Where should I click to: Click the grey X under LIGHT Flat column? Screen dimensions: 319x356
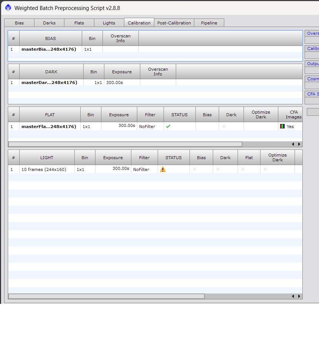pyautogui.click(x=243, y=169)
